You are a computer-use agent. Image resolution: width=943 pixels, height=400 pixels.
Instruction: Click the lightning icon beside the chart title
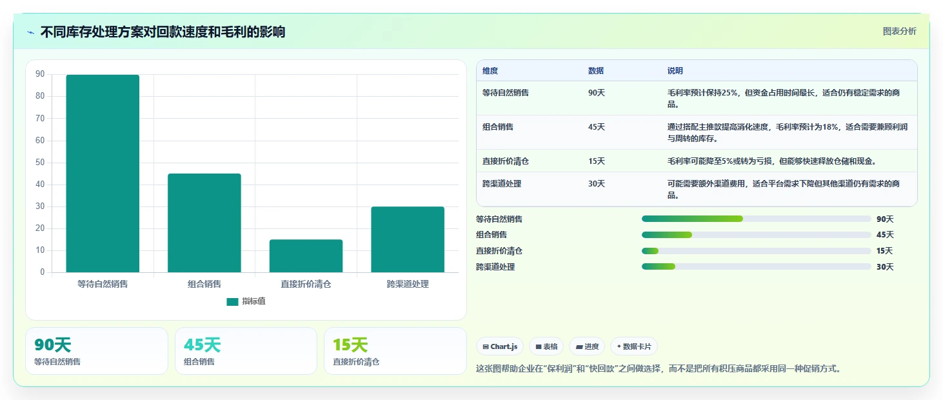(31, 32)
